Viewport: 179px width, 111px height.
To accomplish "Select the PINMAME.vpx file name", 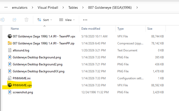I will click(x=22, y=85).
